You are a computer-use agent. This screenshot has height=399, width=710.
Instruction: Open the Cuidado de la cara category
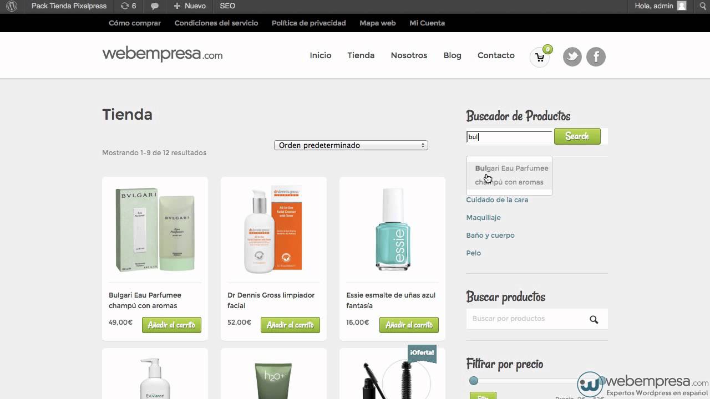pyautogui.click(x=497, y=199)
